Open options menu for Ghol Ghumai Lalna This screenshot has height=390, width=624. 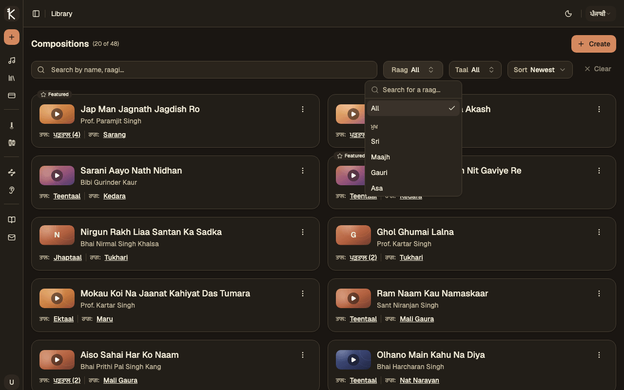tap(599, 232)
